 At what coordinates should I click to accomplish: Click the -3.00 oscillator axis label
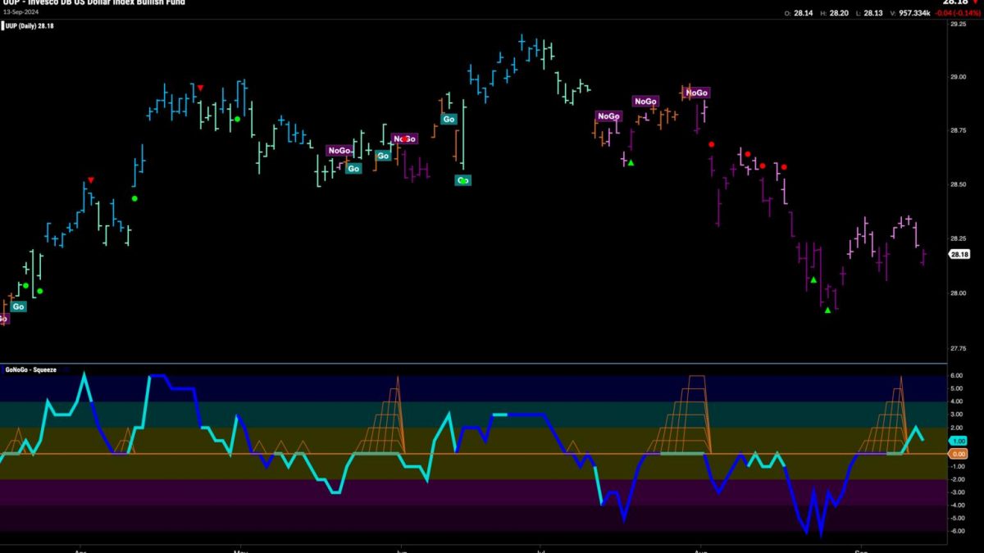pyautogui.click(x=958, y=492)
